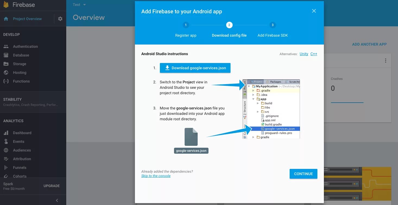The image size is (398, 205).
Task: Click the google-services.json file icon
Action: coord(191,137)
